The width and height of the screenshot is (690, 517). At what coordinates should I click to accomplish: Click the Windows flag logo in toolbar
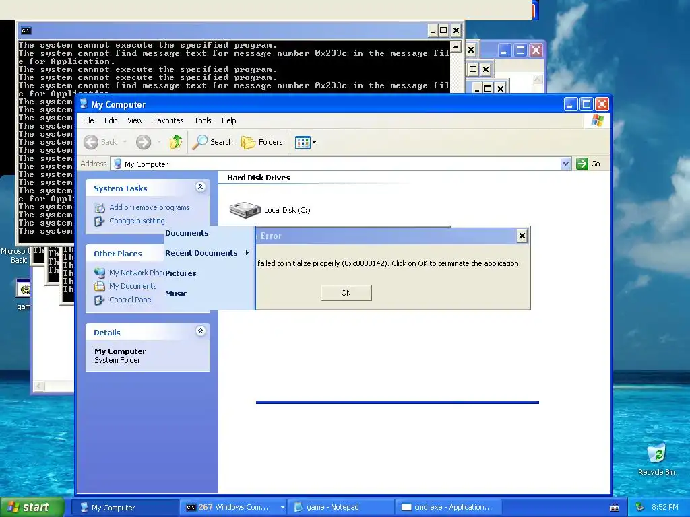[598, 120]
